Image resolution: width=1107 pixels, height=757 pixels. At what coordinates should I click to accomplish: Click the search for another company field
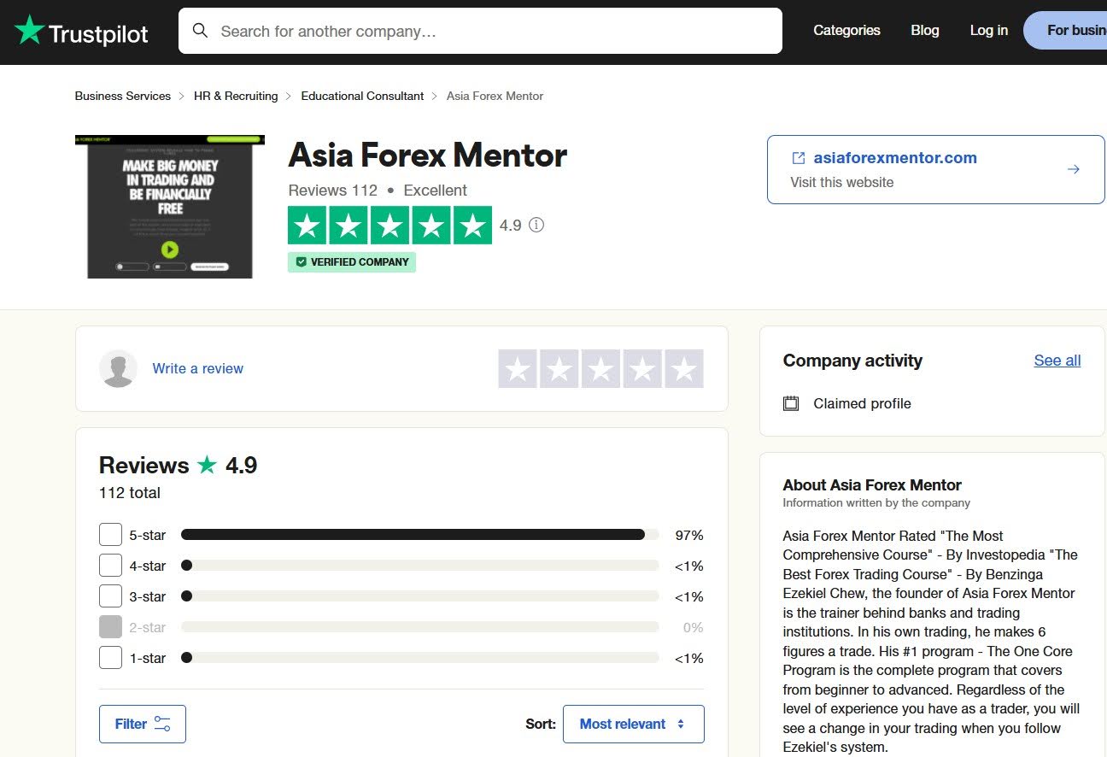point(480,31)
